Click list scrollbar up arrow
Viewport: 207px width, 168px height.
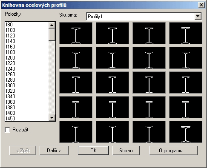pos(52,25)
